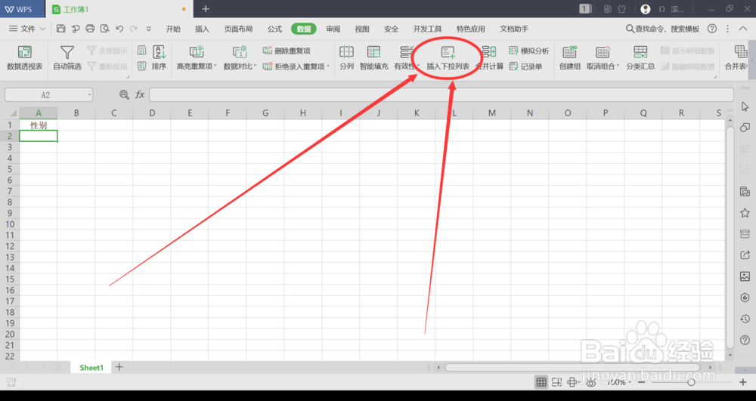Viewport: 756px width, 401px height.
Task: Zoom out with the minus button
Action: 641,382
